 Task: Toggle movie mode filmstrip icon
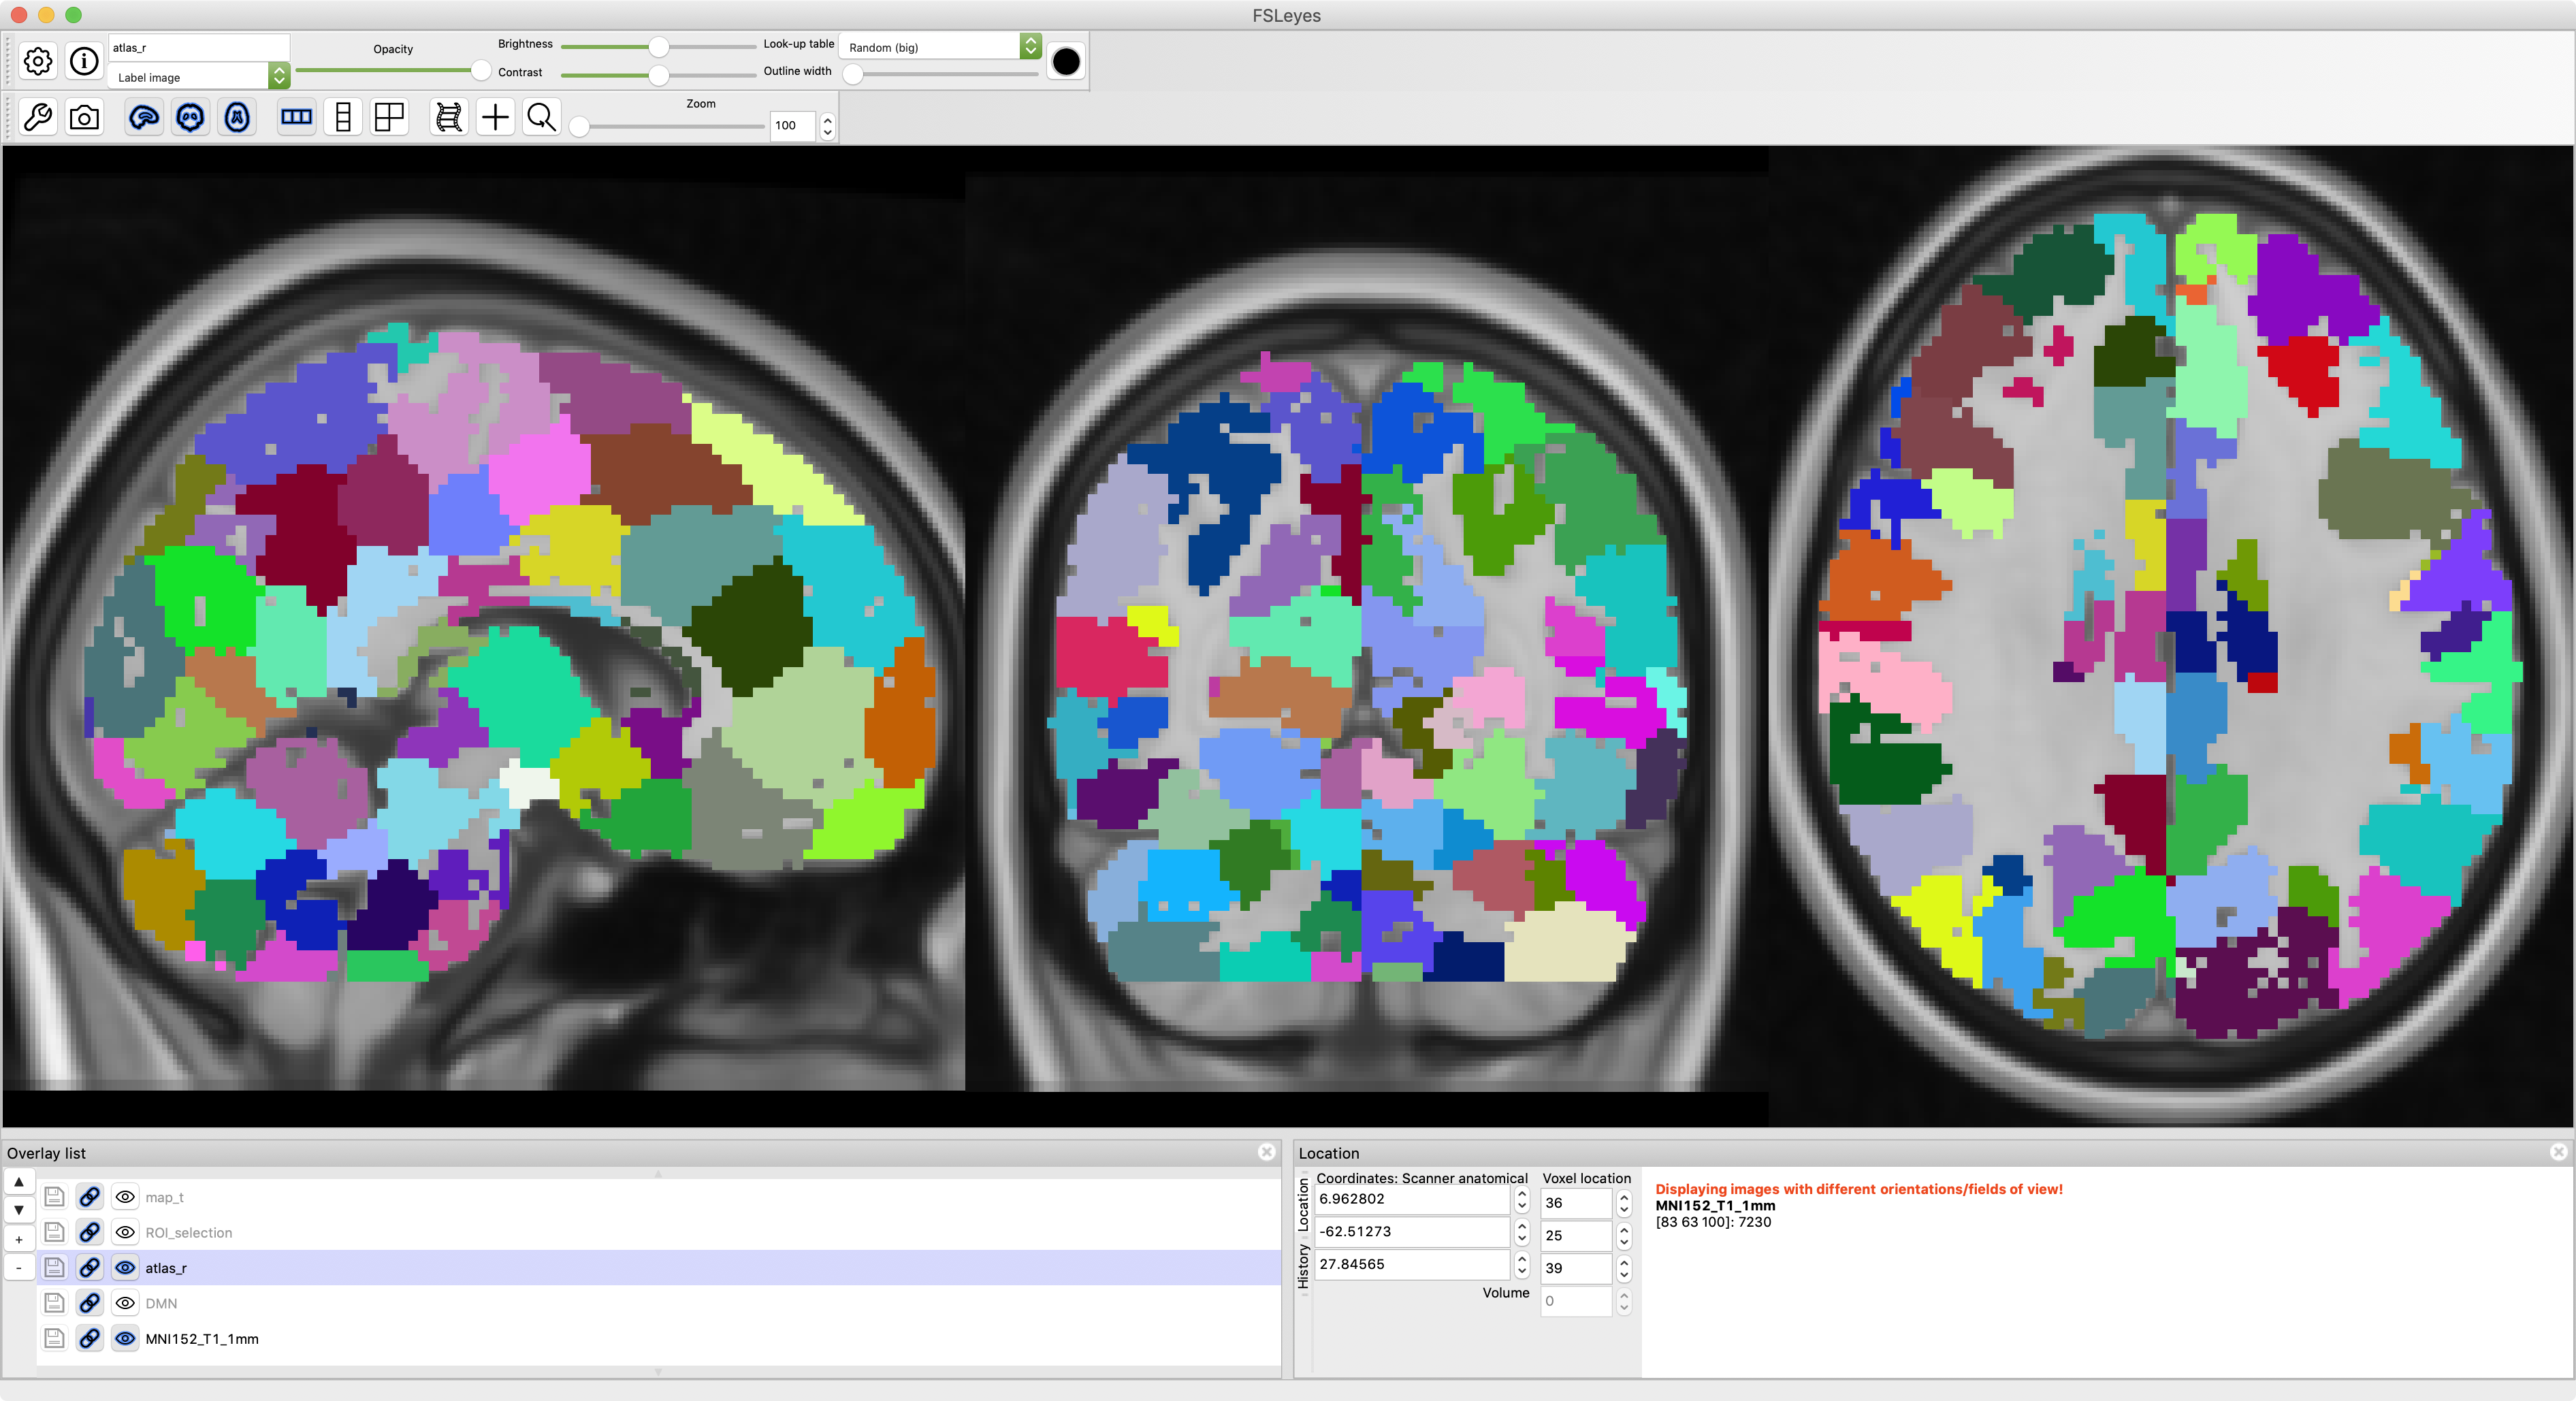[x=449, y=118]
